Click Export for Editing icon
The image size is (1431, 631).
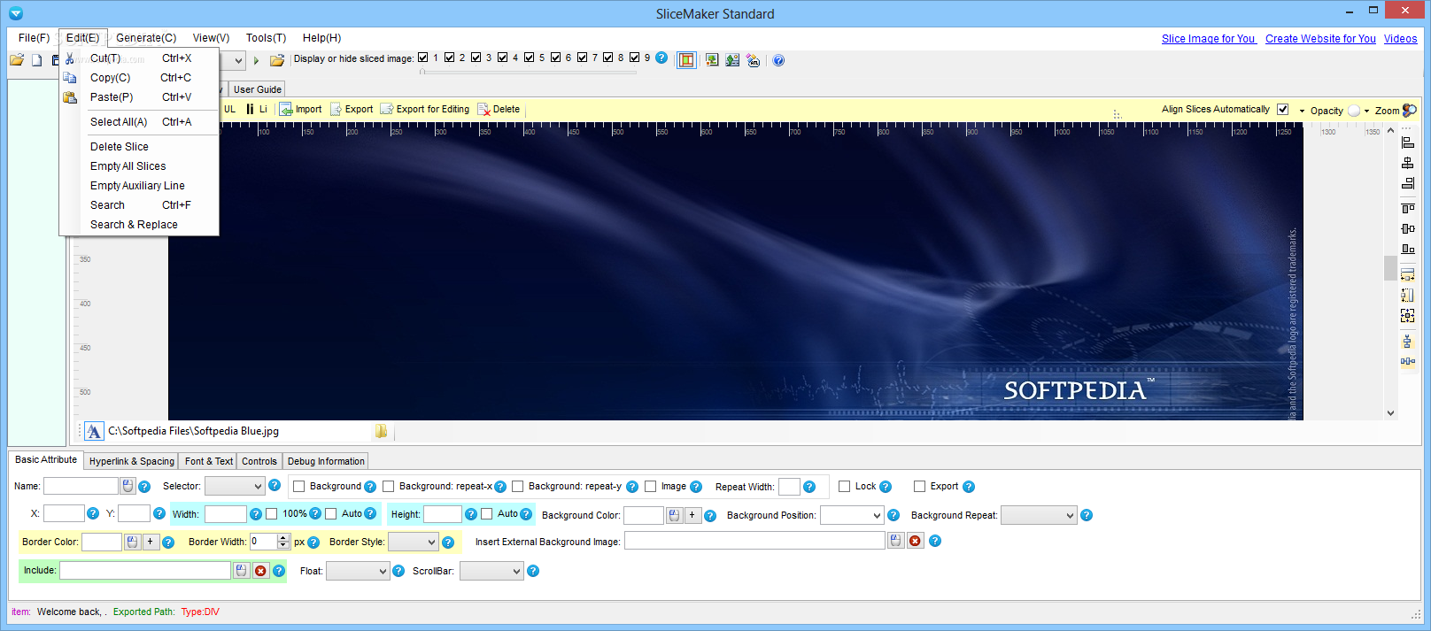click(387, 109)
